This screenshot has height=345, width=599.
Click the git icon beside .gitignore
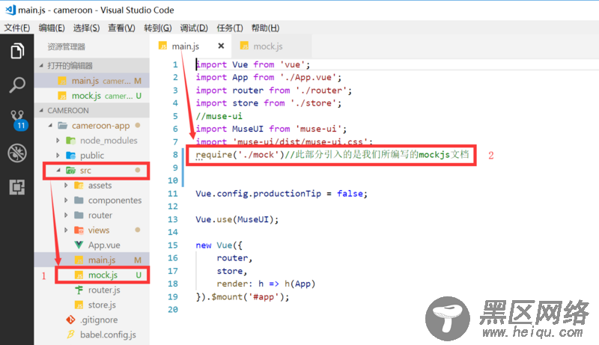pyautogui.click(x=70, y=320)
